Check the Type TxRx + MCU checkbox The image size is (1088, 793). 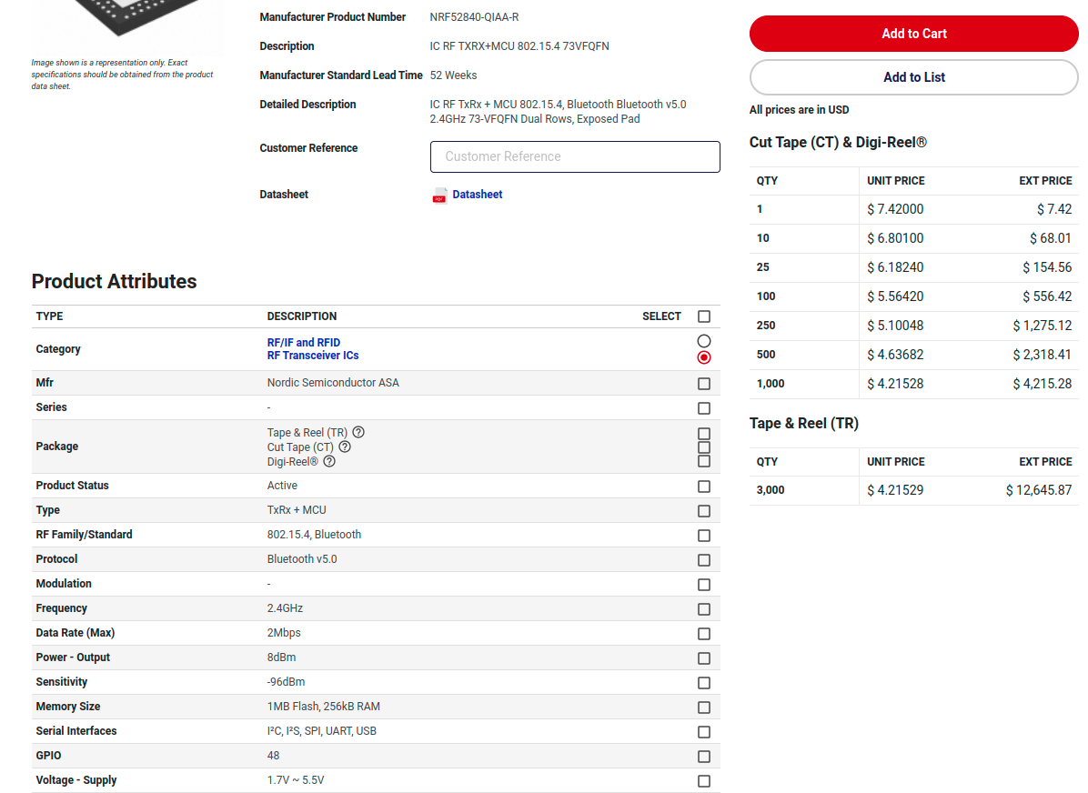(x=703, y=511)
